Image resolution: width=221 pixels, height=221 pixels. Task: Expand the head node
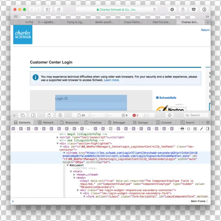pyautogui.click(x=74, y=175)
